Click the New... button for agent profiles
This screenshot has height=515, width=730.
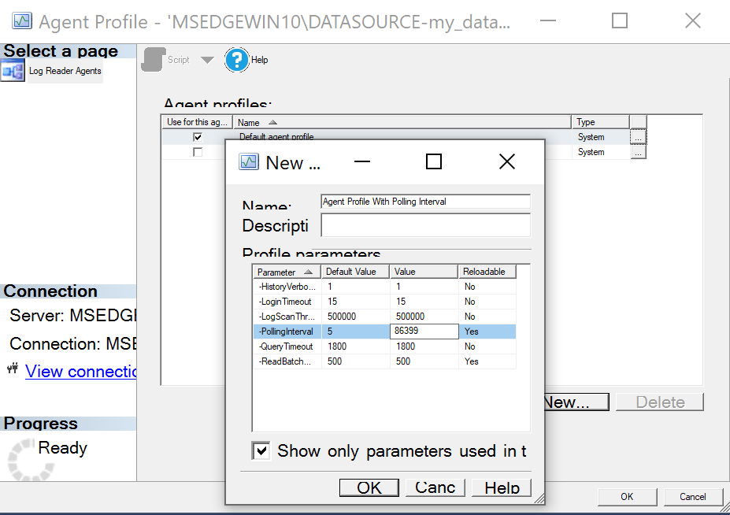pos(575,402)
